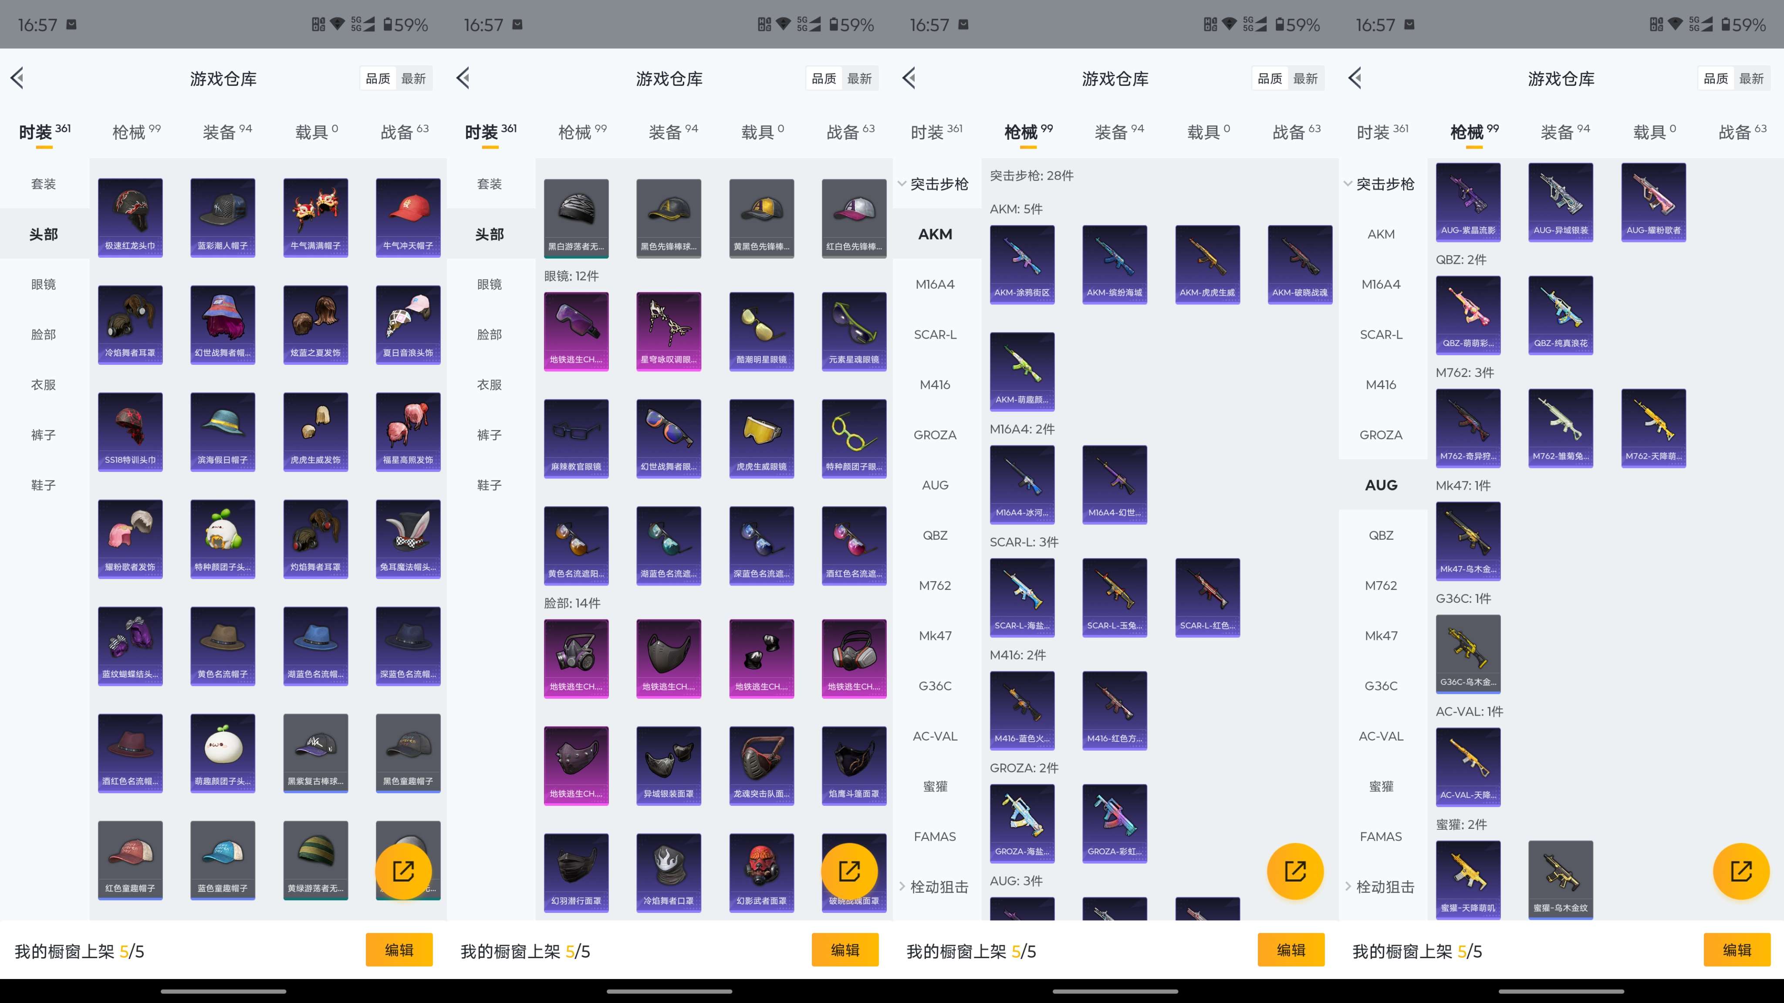Tap the 滨海假日帽子 hat

[x=223, y=433]
